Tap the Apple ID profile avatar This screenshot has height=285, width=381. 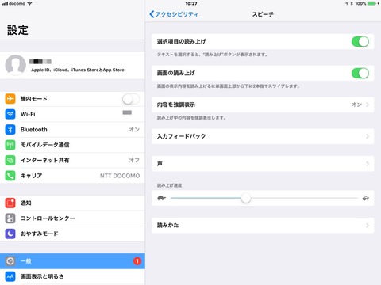pos(16,65)
